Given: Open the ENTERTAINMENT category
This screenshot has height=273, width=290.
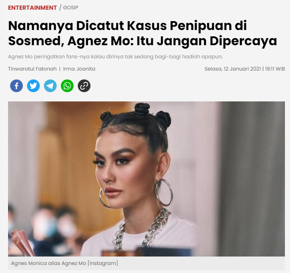Looking at the screenshot, I should click(x=33, y=8).
